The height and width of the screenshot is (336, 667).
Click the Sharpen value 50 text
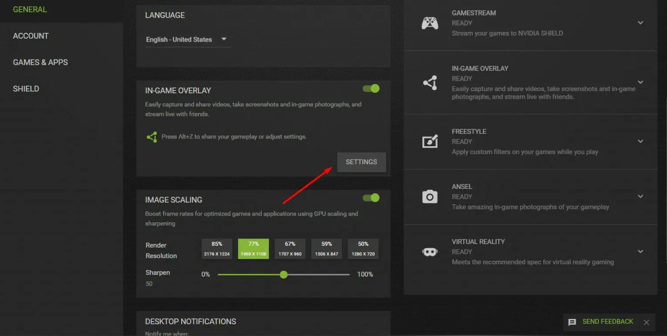[149, 284]
